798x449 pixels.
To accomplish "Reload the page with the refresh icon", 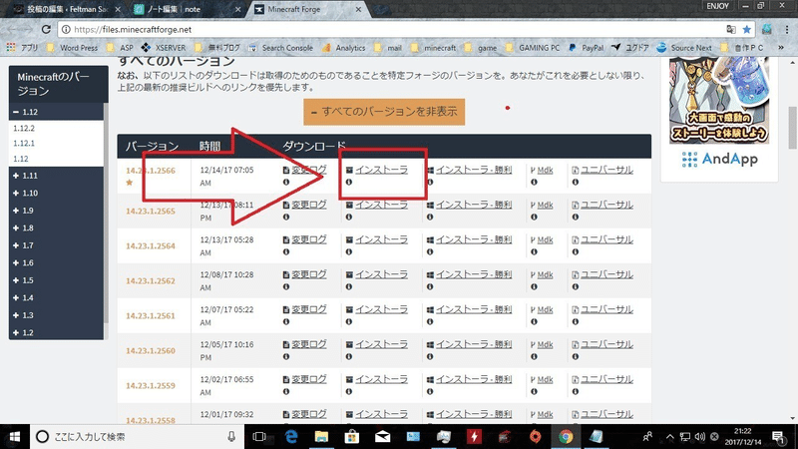I will pyautogui.click(x=46, y=30).
